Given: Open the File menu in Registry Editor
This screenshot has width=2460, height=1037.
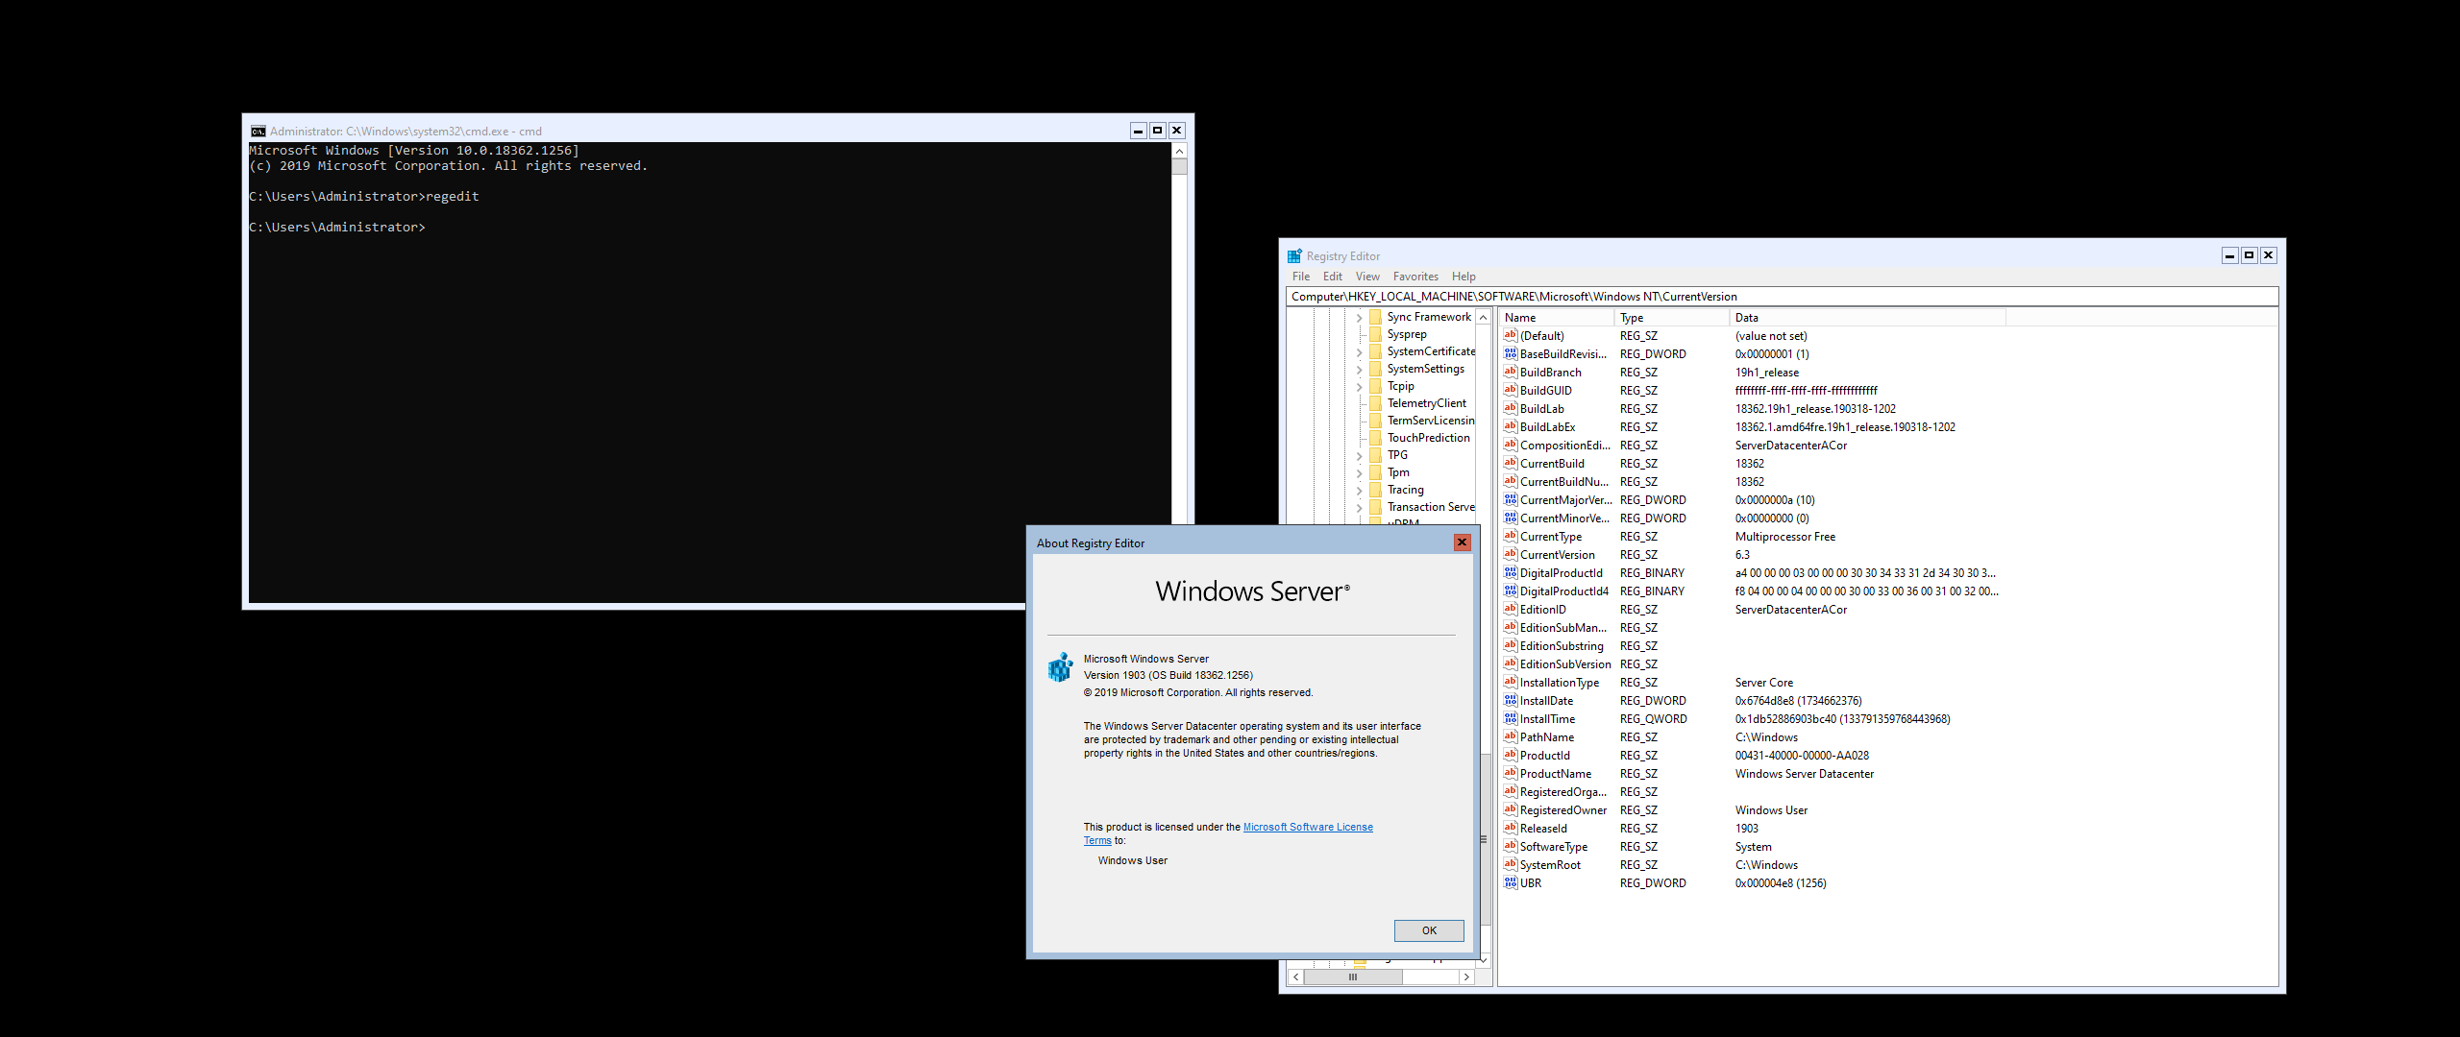Looking at the screenshot, I should pos(1301,277).
